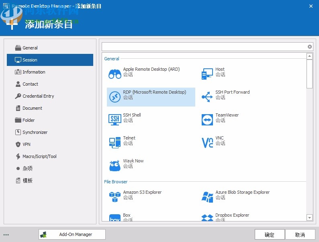Screen dimensions: 319x242
Task: Click the 模板 template icon
Action: (18, 180)
